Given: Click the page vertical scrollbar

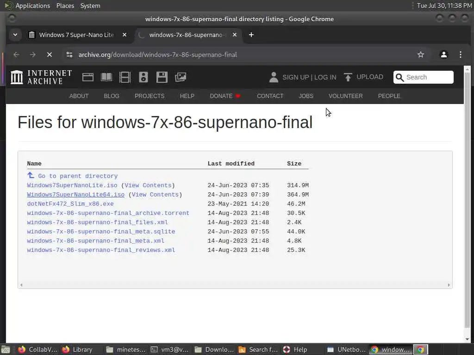Looking at the screenshot, I should point(468,199).
